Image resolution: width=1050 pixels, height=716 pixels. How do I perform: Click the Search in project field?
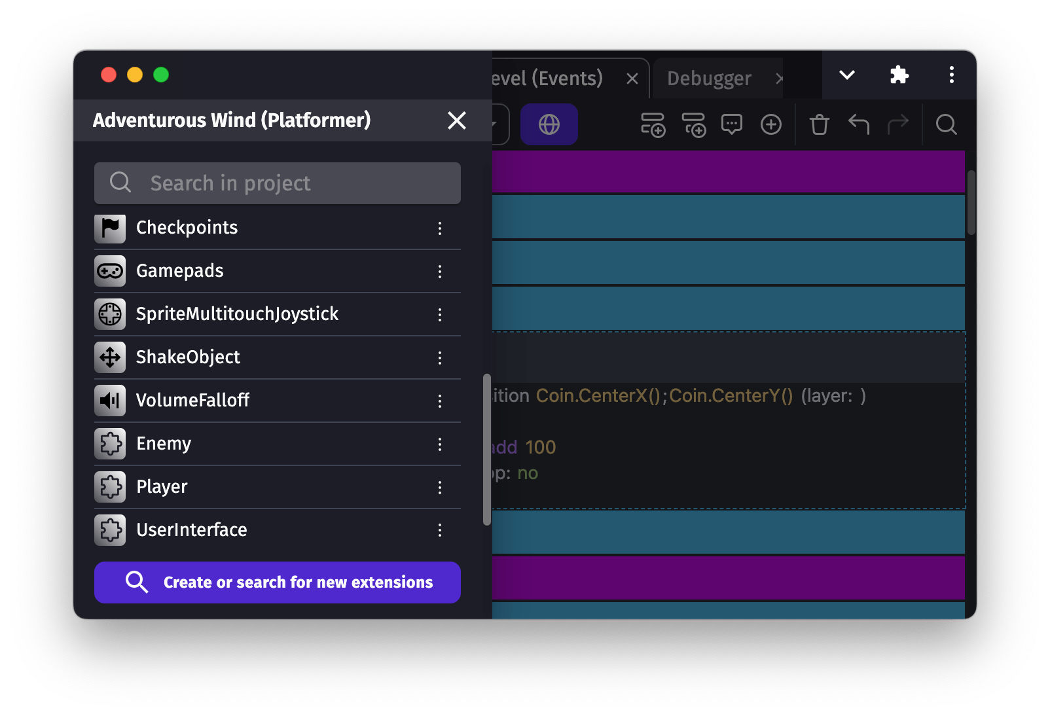click(278, 183)
